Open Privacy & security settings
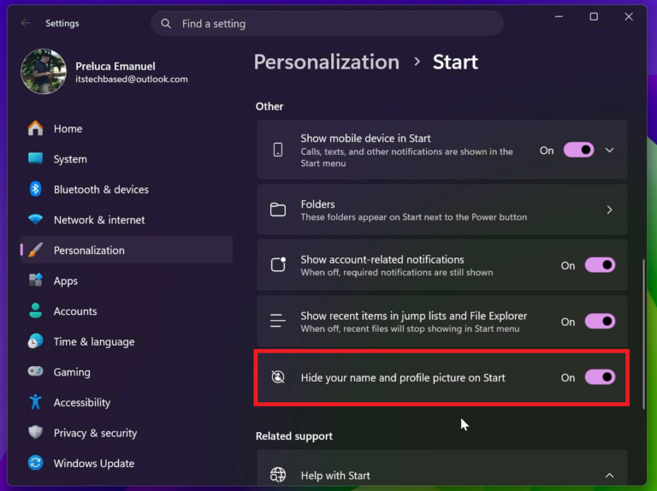Screen dimensions: 657x491 click(x=127, y=433)
